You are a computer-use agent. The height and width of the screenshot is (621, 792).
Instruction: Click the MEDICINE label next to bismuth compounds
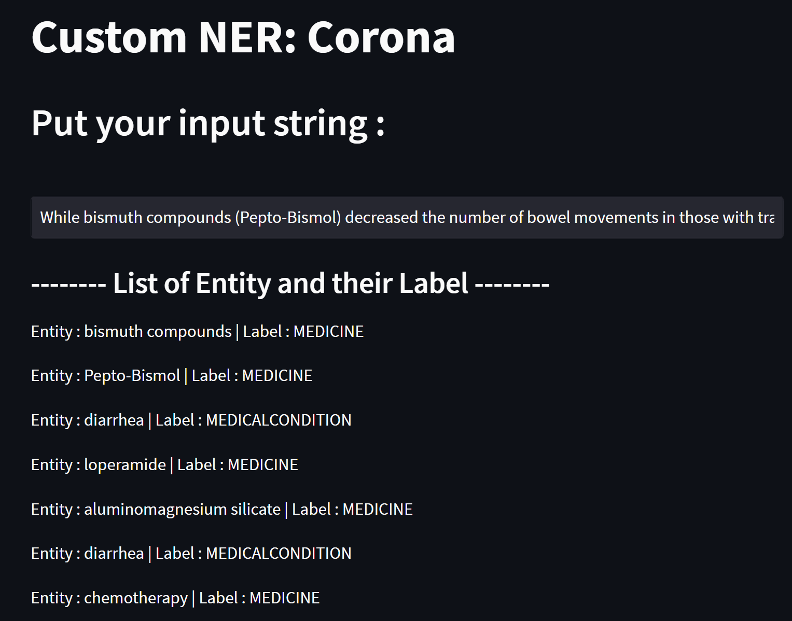(329, 331)
